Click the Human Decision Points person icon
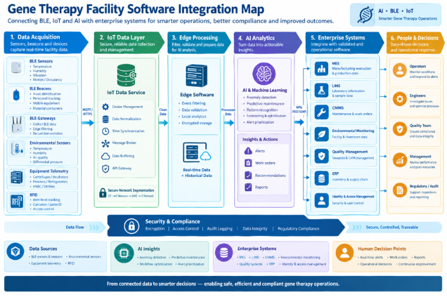Viewport: 447px width, 296px height. (344, 253)
